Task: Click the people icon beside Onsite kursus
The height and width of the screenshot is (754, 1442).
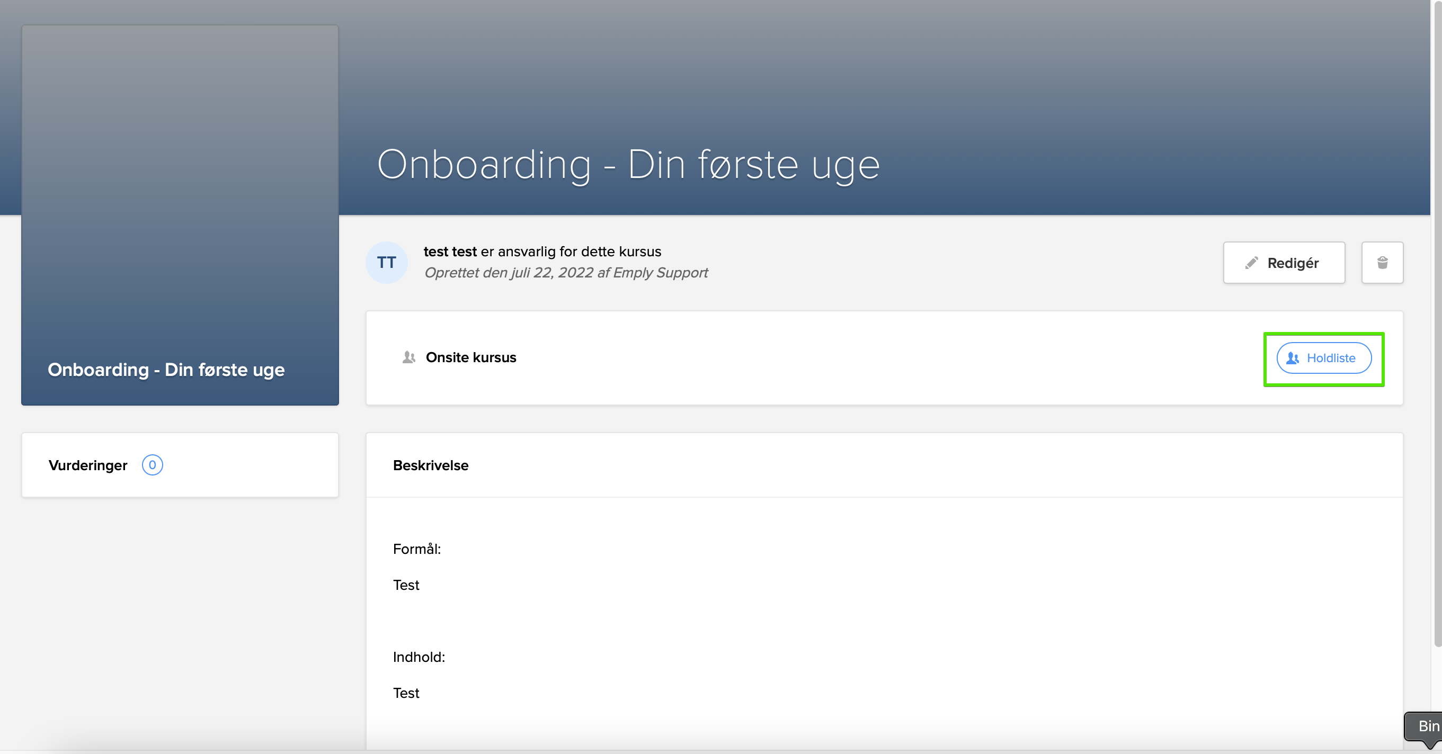Action: (x=408, y=357)
